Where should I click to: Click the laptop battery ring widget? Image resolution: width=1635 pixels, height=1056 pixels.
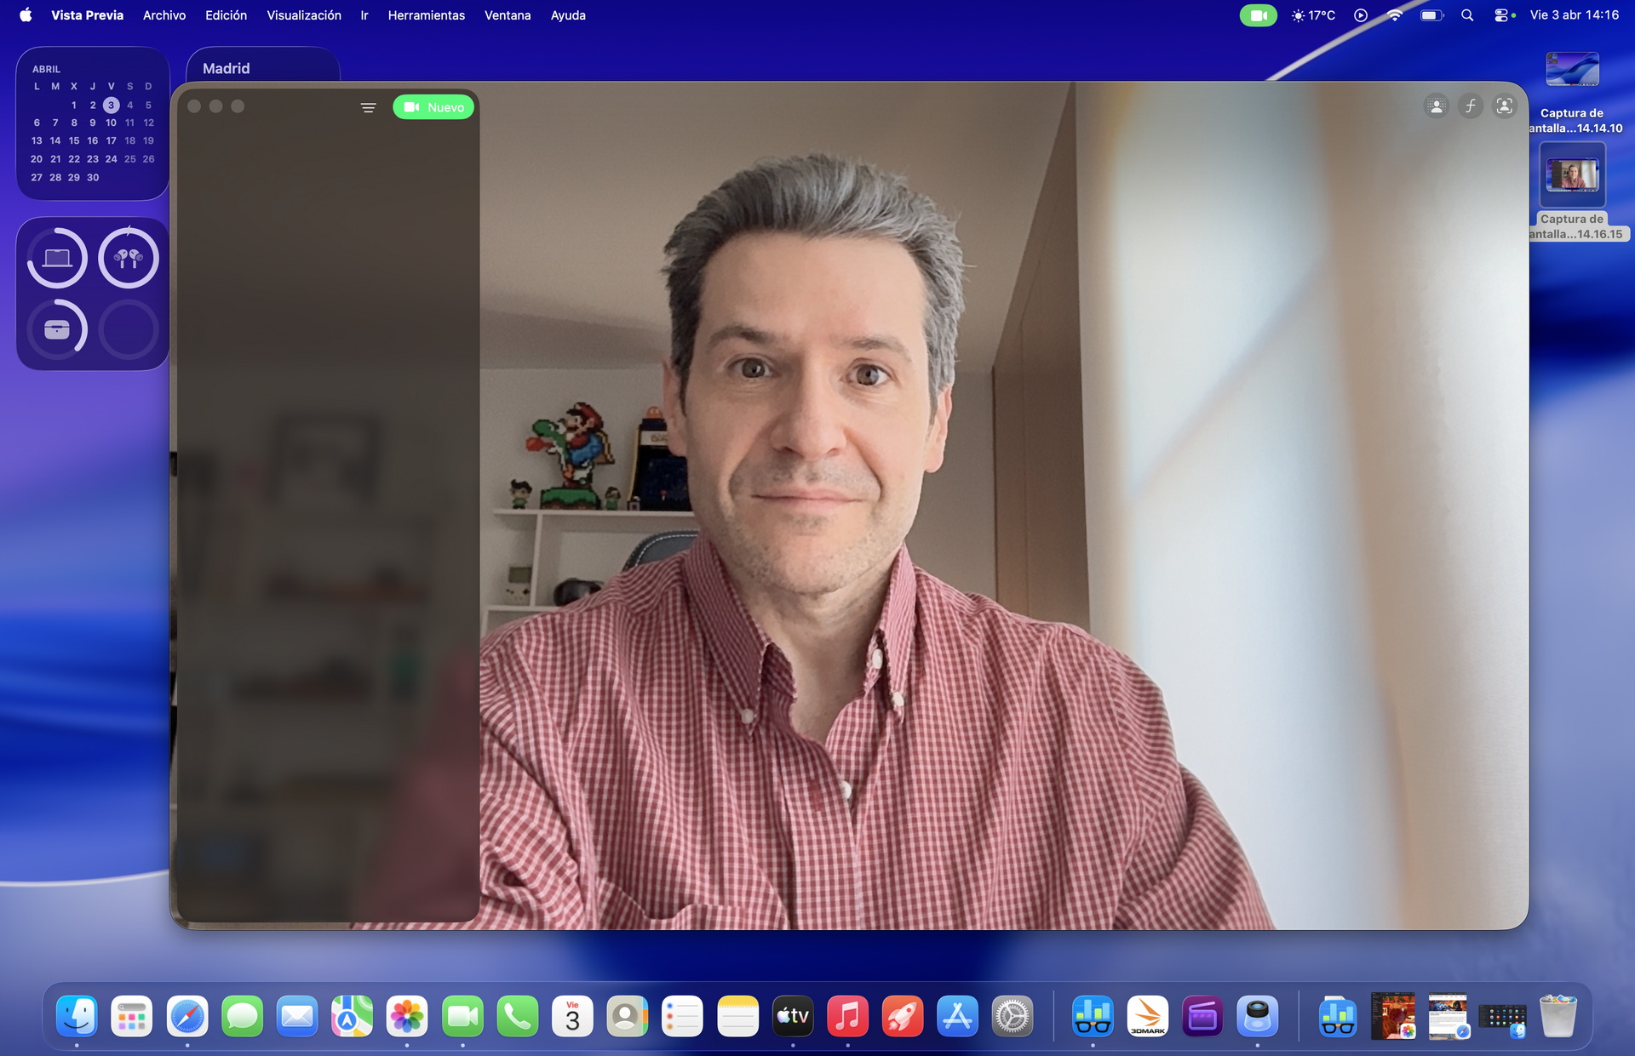click(57, 258)
